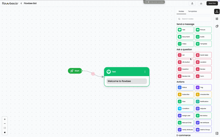This screenshot has height=137, width=220.
Task: Switch to the Templates tab
Action: point(192,11)
